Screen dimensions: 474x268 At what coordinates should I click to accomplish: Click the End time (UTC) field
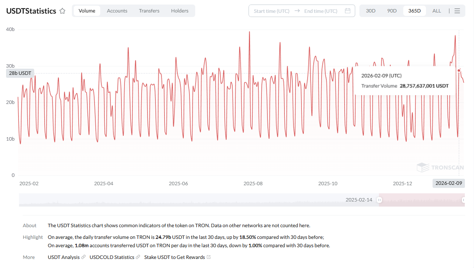tap(320, 11)
